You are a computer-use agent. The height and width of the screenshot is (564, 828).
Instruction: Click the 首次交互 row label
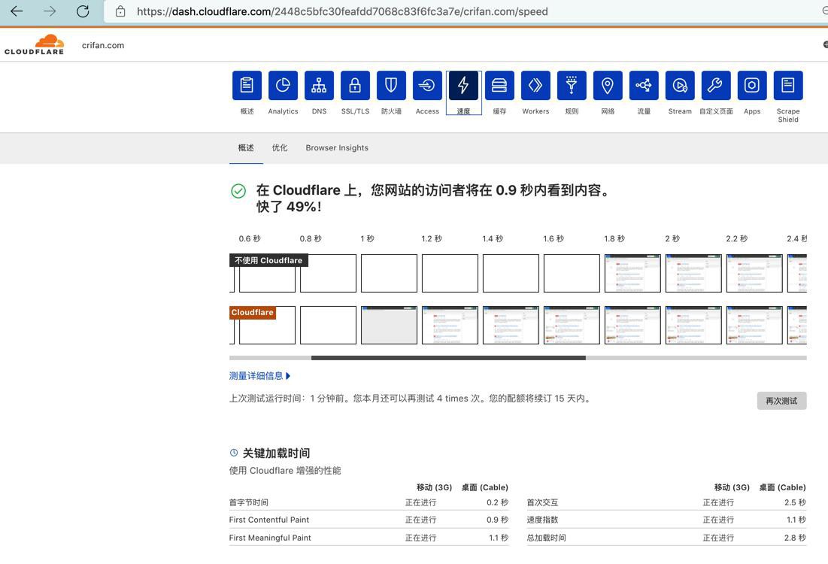(542, 502)
